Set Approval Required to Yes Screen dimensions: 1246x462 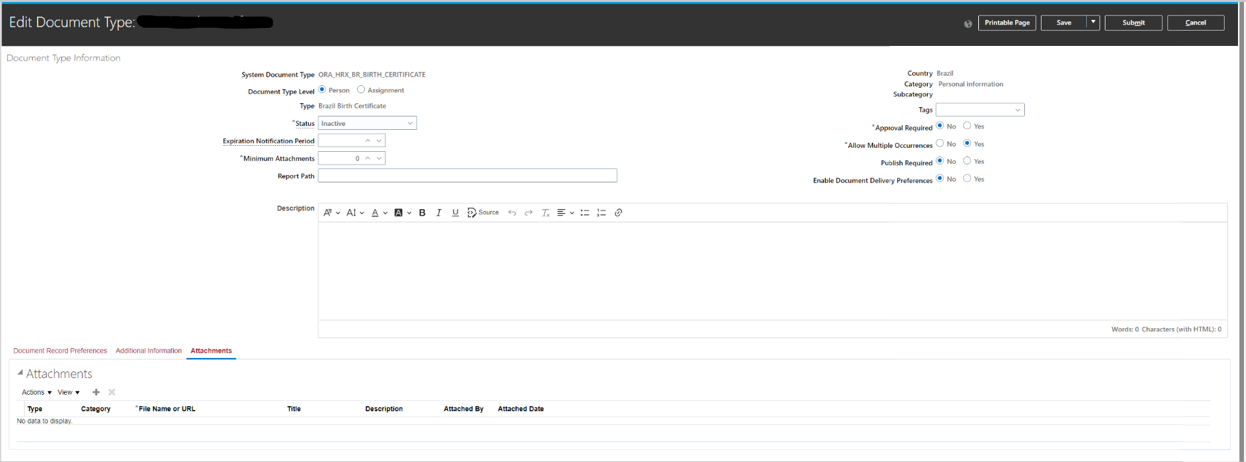tap(967, 125)
